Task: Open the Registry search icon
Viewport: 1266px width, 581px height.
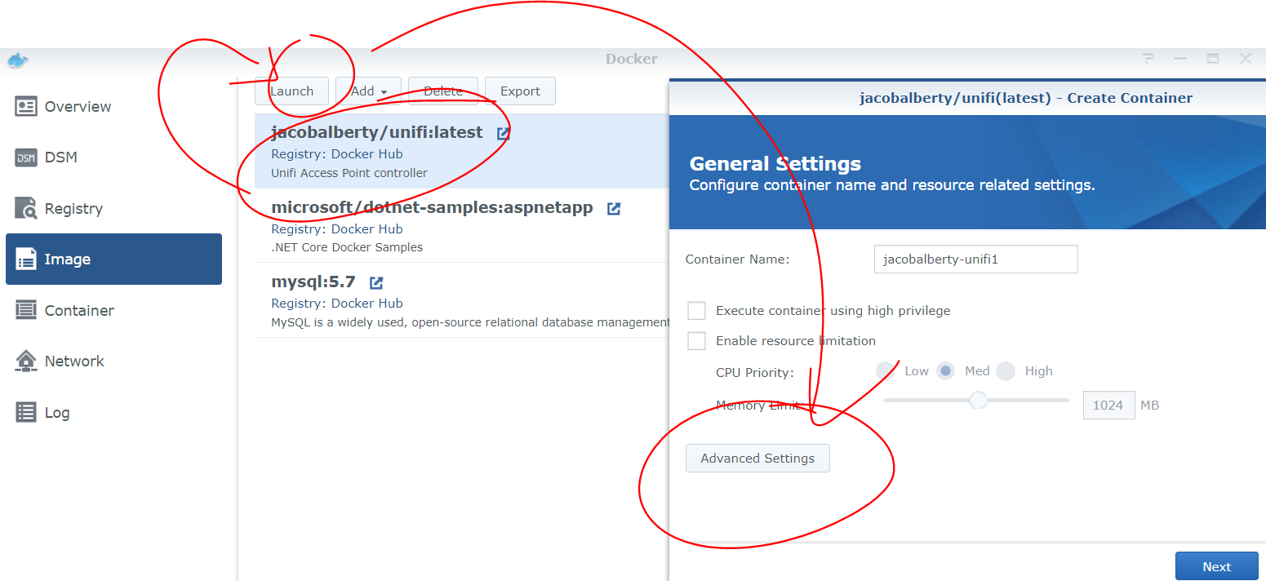Action: 26,208
